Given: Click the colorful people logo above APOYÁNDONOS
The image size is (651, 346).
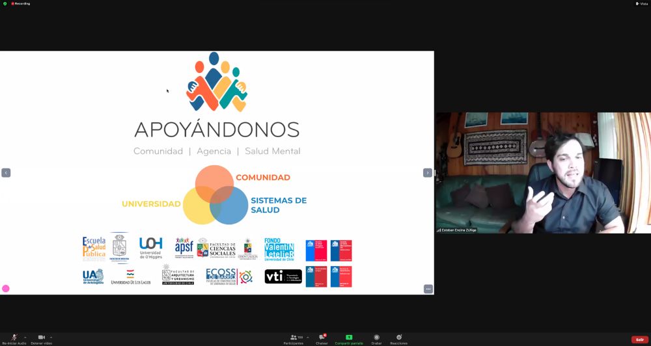Looking at the screenshot, I should coord(217,82).
